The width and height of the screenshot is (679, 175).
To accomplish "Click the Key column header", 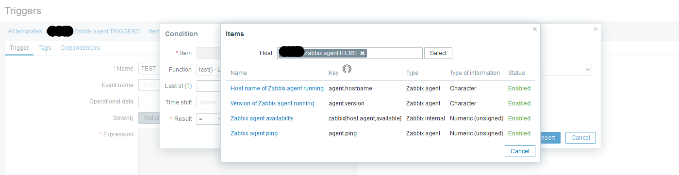I will (x=334, y=73).
